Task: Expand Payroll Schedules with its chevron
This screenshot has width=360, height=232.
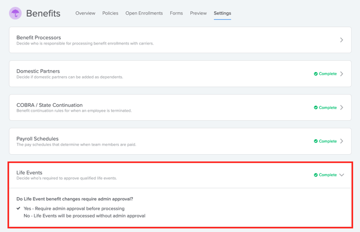Action: [x=342, y=141]
